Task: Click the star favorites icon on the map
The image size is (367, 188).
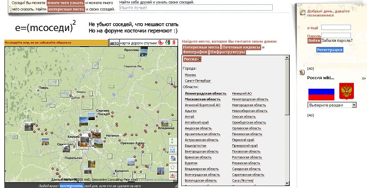Action: (172, 167)
